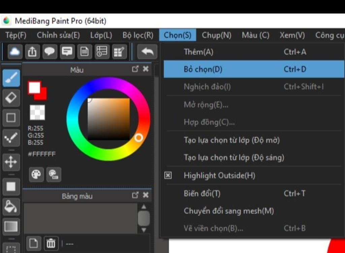Click the list with clock toolbar icon
This screenshot has width=345, height=253.
(x=102, y=52)
